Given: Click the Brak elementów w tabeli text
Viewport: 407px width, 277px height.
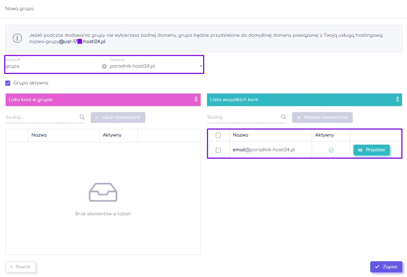Looking at the screenshot, I should (x=103, y=214).
